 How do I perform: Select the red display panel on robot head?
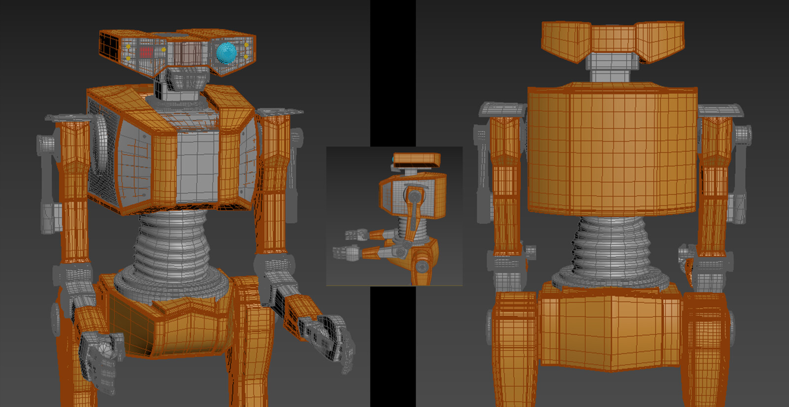click(146, 52)
